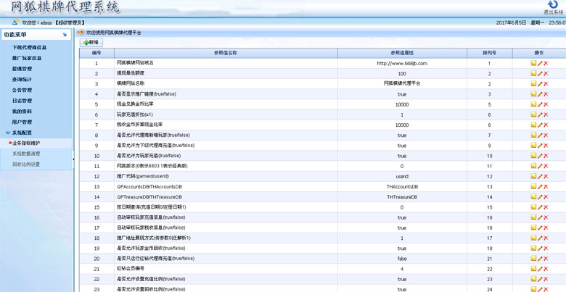Delete row 22 using the red X icon

[546, 279]
